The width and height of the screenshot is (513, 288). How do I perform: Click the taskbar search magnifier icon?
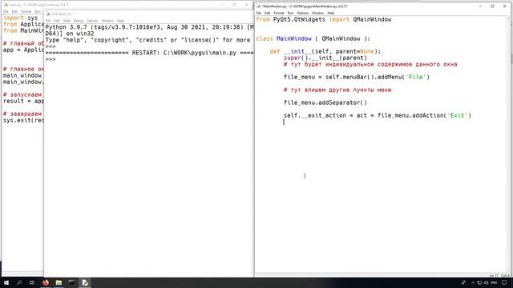19,282
